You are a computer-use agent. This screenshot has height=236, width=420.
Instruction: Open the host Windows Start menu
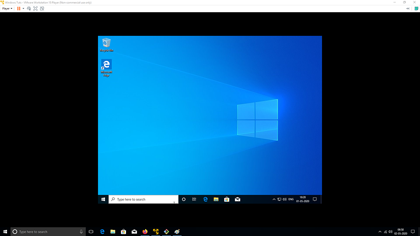(5, 232)
